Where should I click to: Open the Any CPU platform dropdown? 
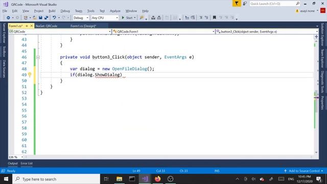(105, 18)
